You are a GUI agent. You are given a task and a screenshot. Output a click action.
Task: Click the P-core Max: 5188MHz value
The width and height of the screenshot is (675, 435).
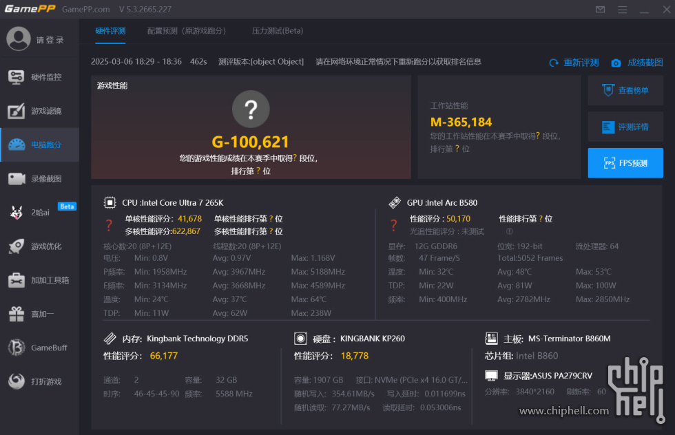[x=318, y=272]
